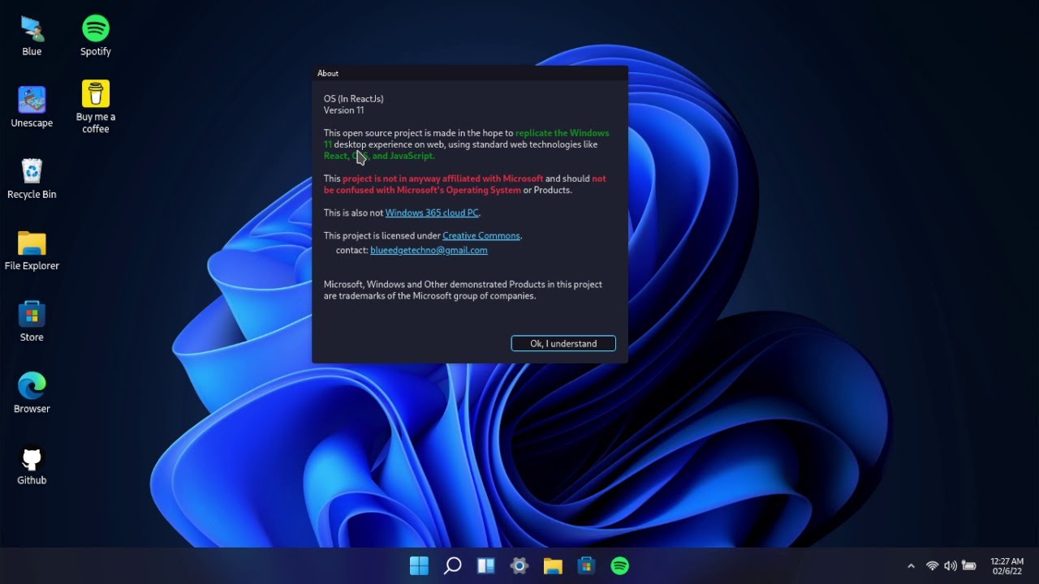
Task: Open the Github desktop shortcut
Action: [32, 464]
